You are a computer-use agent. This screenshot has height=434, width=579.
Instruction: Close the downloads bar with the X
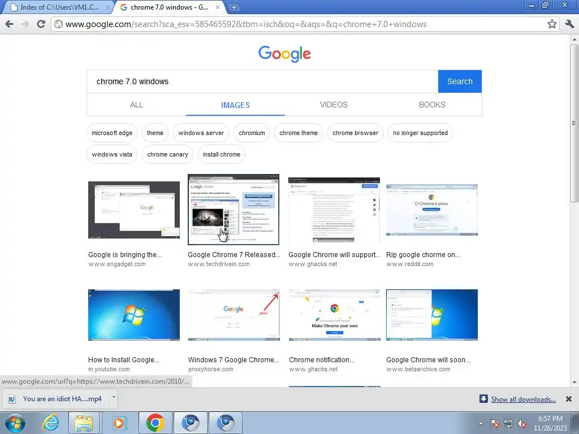(569, 399)
